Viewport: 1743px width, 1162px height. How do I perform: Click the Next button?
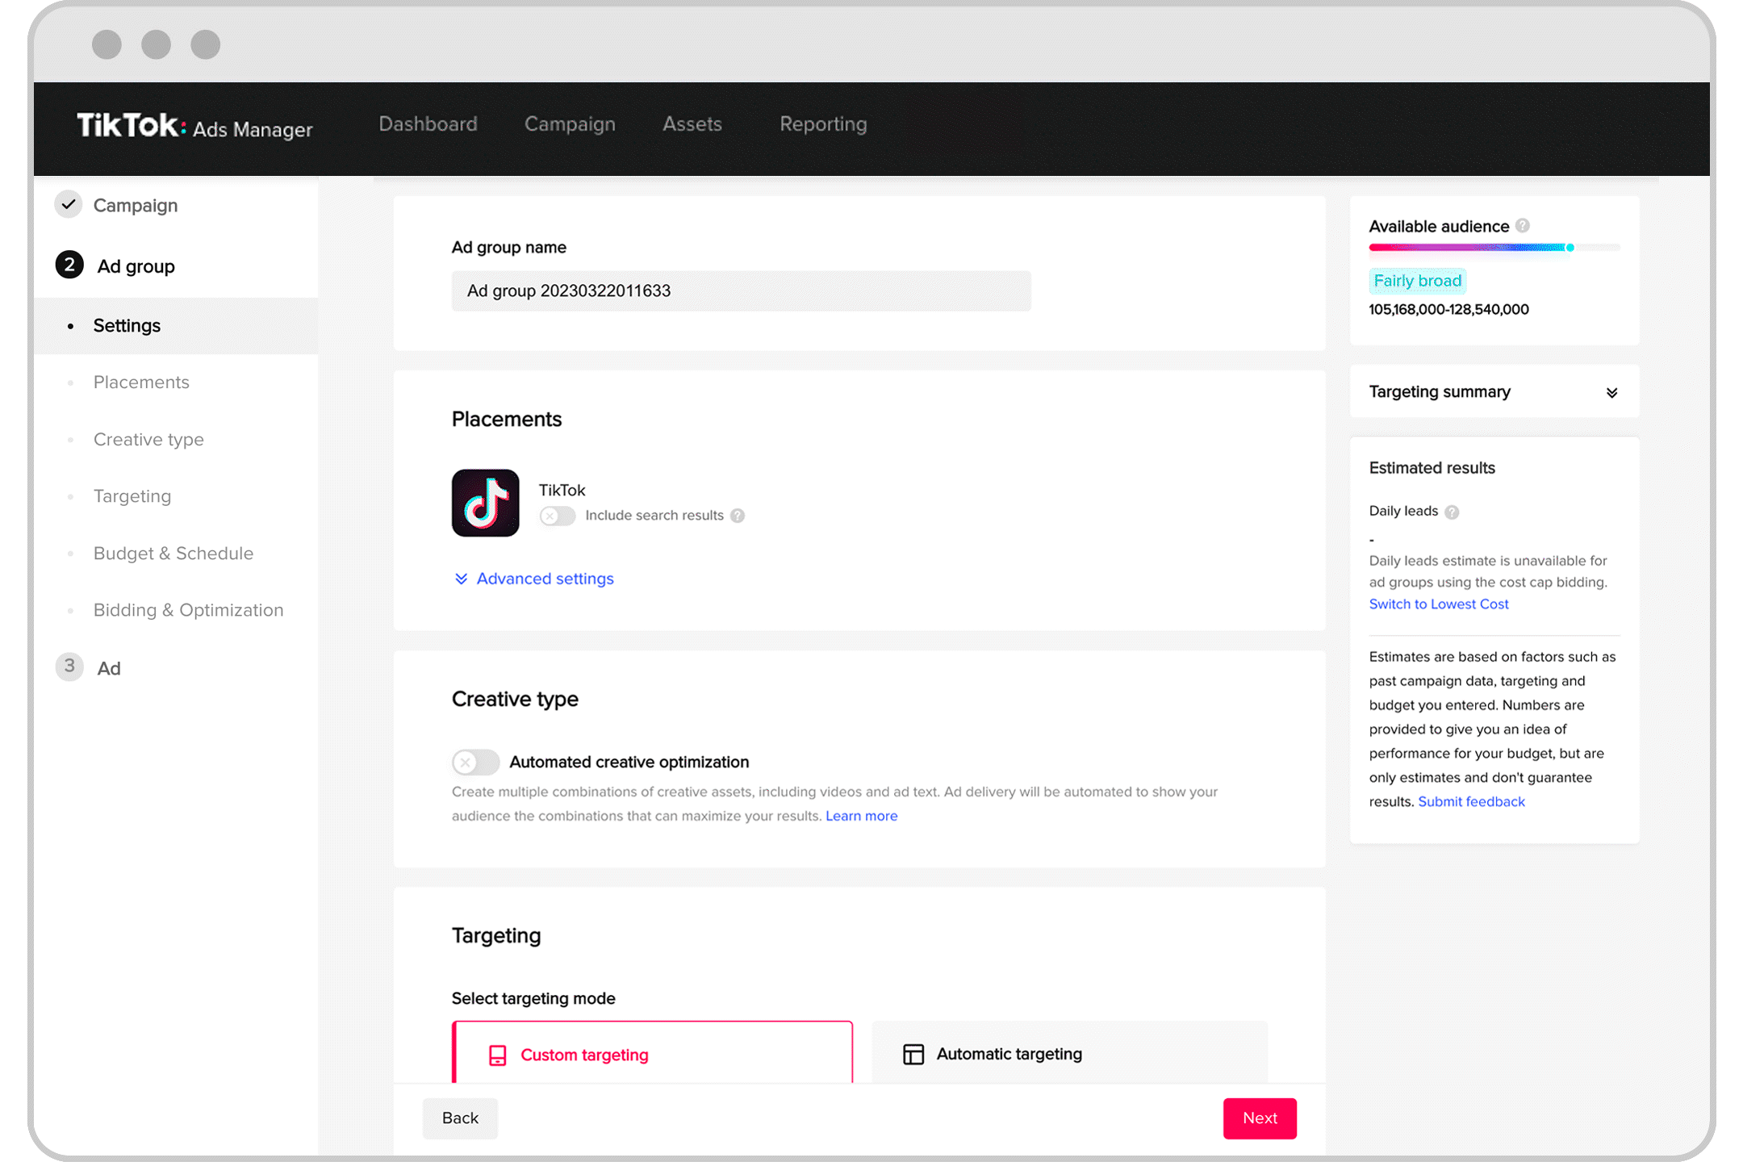pyautogui.click(x=1258, y=1118)
